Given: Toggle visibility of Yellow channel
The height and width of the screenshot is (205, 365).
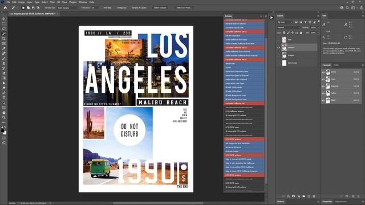Looking at the screenshot, I should [323, 93].
